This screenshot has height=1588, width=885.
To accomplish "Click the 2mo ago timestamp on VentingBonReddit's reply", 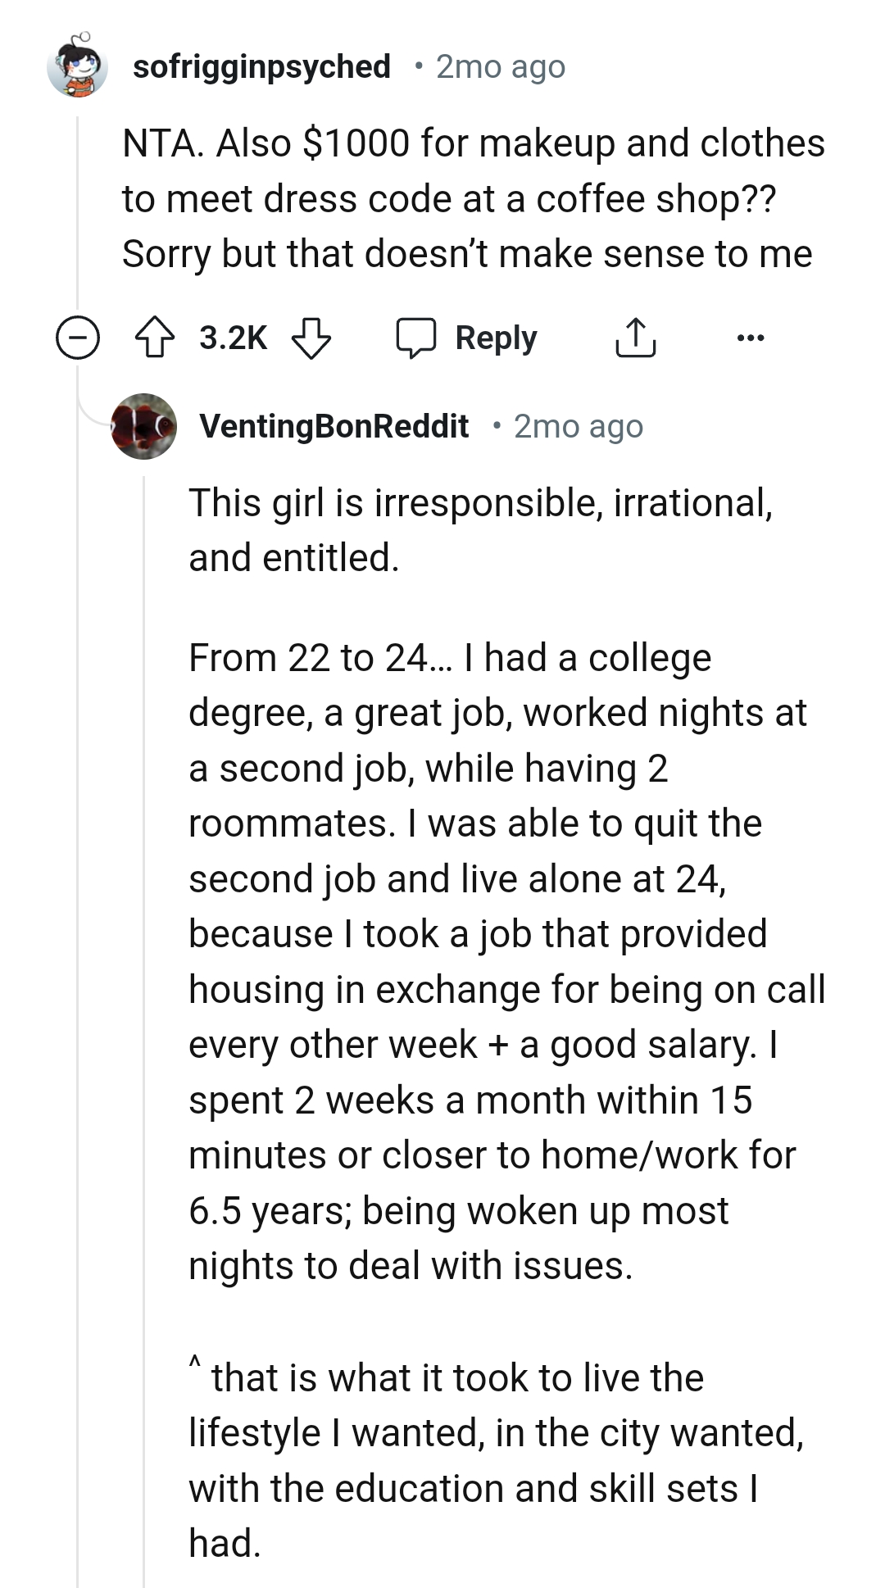I will point(579,426).
